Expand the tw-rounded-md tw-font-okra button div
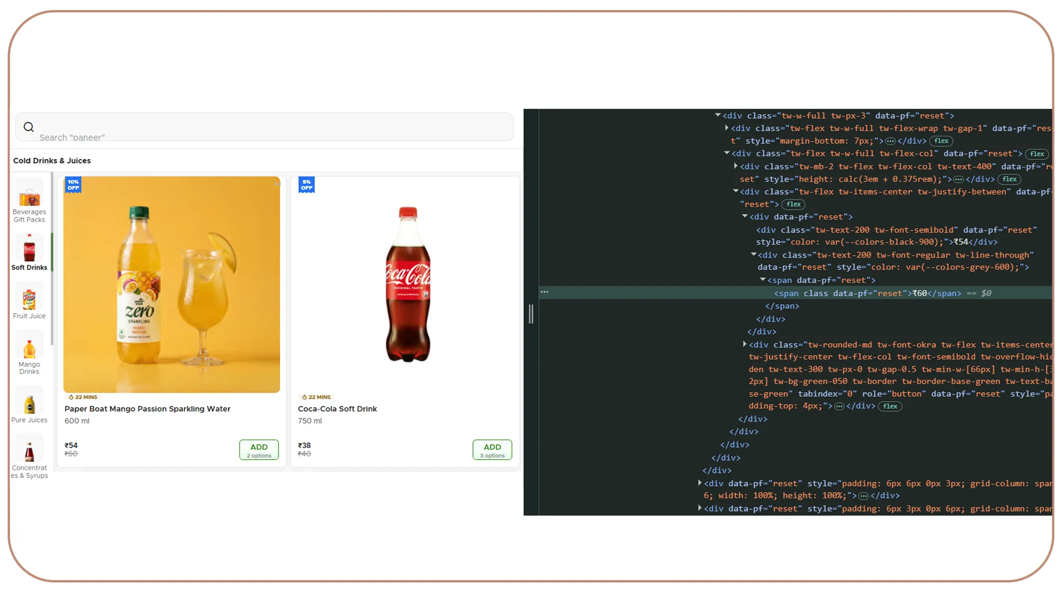The width and height of the screenshot is (1062, 592). (x=744, y=344)
